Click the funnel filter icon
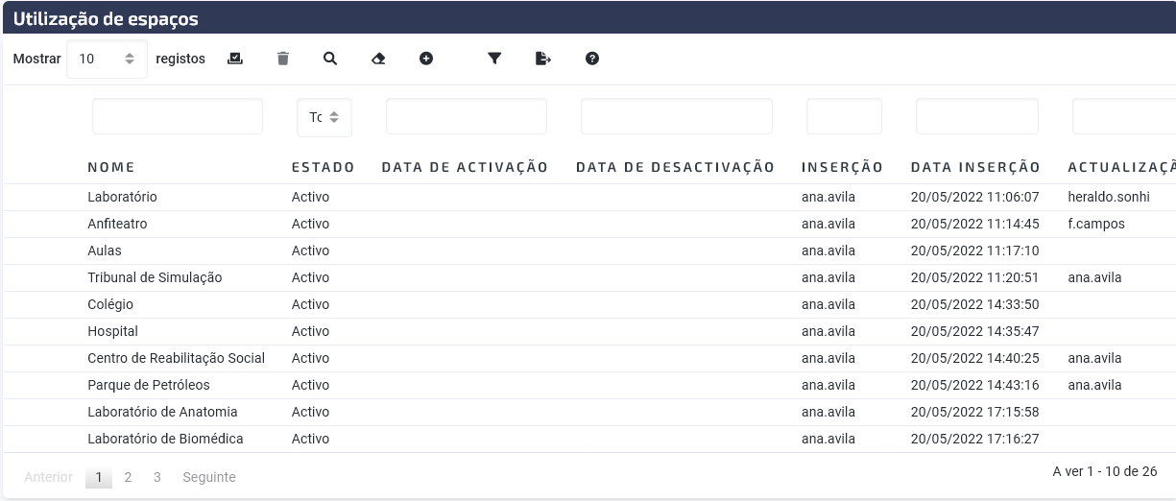The width and height of the screenshot is (1176, 501). 494,59
